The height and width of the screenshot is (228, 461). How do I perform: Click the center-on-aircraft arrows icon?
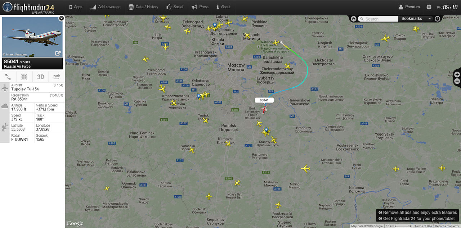24,77
